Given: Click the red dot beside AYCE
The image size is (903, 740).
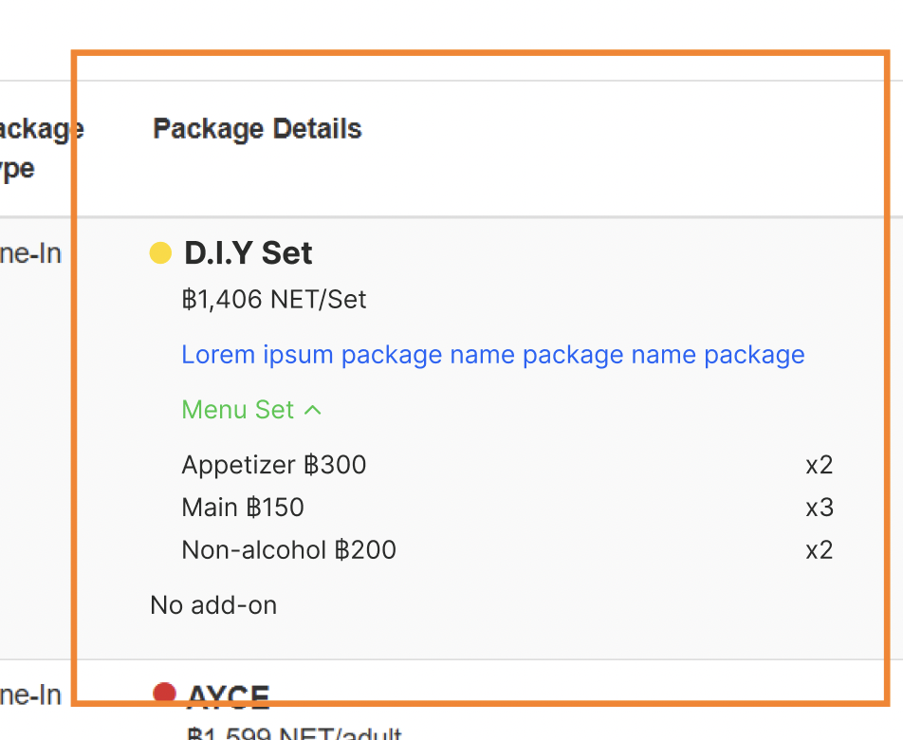Looking at the screenshot, I should (x=165, y=694).
